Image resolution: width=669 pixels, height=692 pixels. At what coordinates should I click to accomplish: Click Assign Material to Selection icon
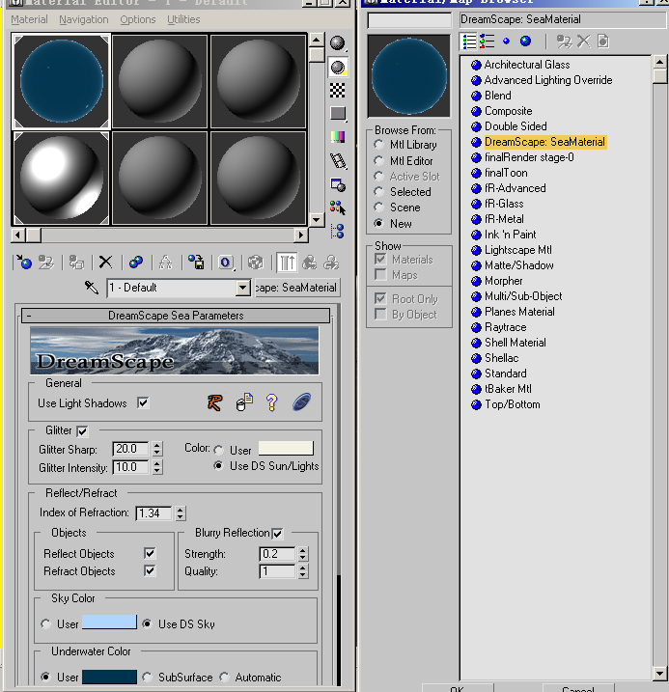click(x=76, y=263)
